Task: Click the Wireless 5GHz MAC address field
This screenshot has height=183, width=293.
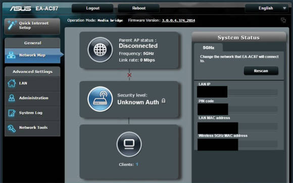Action: click(x=237, y=145)
